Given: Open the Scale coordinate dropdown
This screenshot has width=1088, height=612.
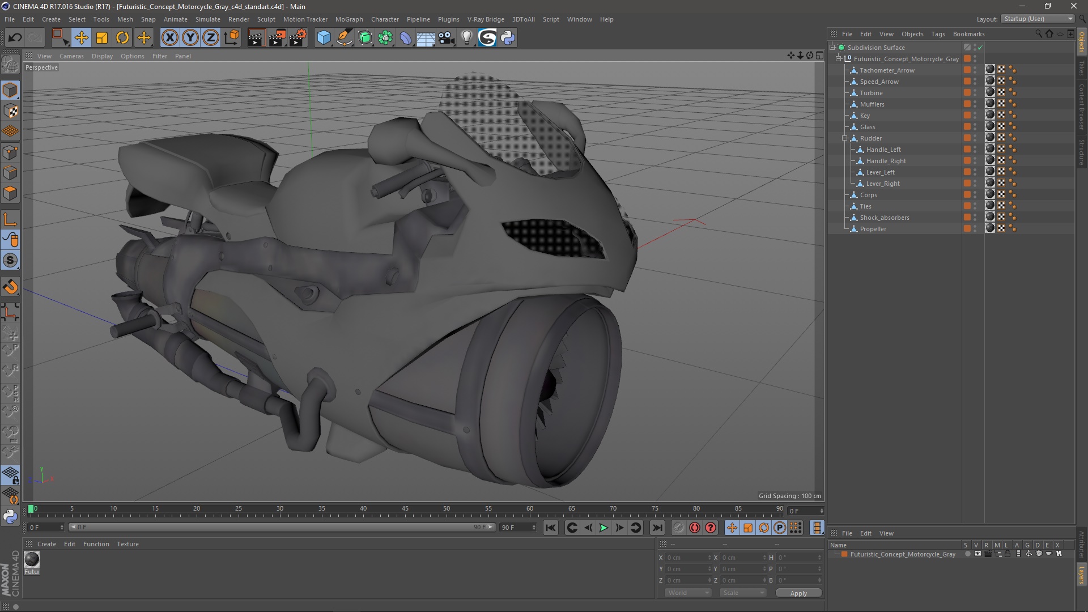Looking at the screenshot, I should pos(743,593).
